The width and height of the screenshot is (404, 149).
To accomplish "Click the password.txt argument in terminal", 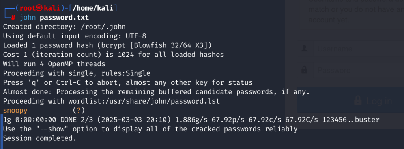I will coord(64,18).
